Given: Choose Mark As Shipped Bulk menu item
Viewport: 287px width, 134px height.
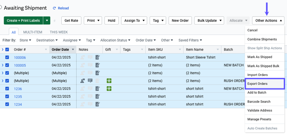Looking at the screenshot, I should [x=265, y=66].
